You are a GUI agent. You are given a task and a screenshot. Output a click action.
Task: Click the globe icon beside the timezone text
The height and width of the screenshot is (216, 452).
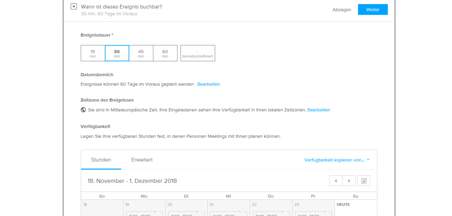pyautogui.click(x=83, y=110)
